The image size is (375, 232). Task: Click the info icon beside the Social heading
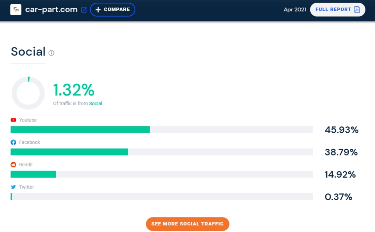(x=51, y=53)
